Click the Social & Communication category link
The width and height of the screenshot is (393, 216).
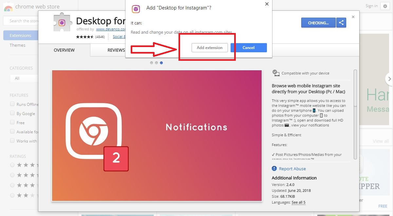tap(119, 37)
